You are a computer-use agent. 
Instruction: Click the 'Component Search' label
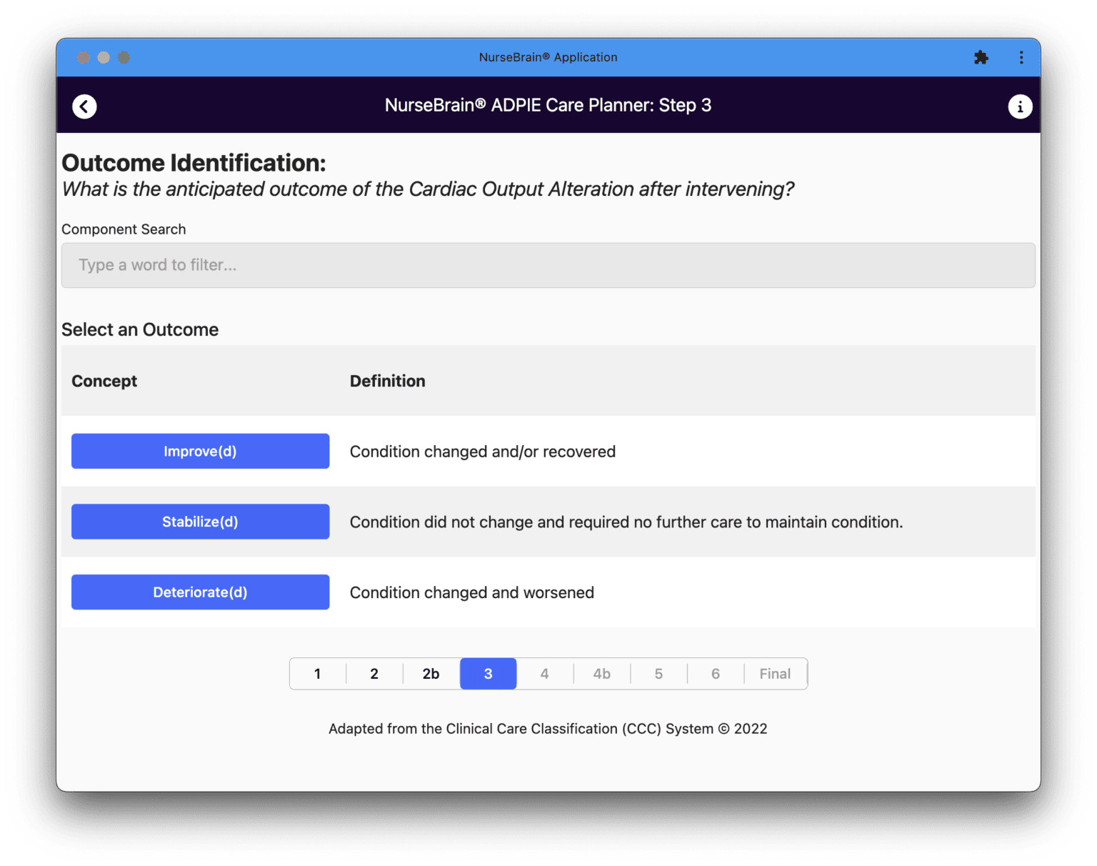click(124, 229)
